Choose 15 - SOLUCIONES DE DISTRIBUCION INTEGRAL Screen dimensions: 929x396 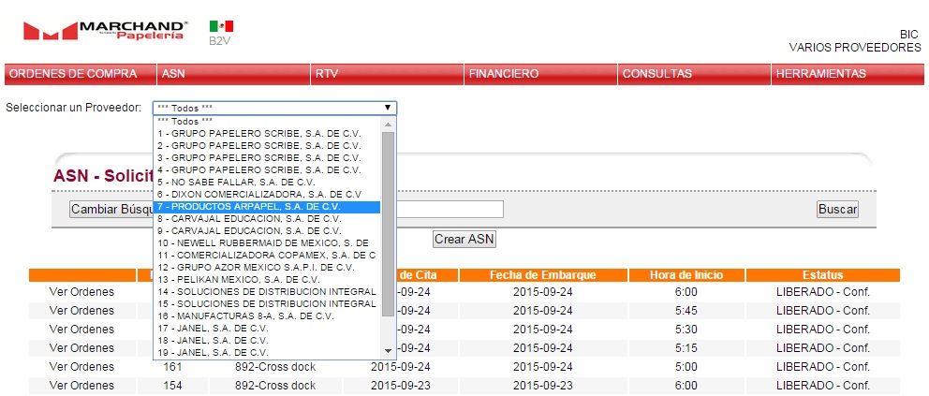tap(267, 303)
